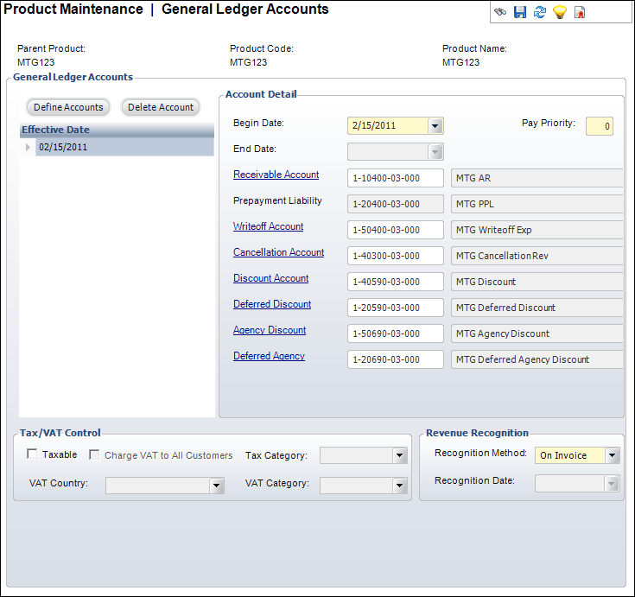Click the binoculars search icon

tap(500, 12)
